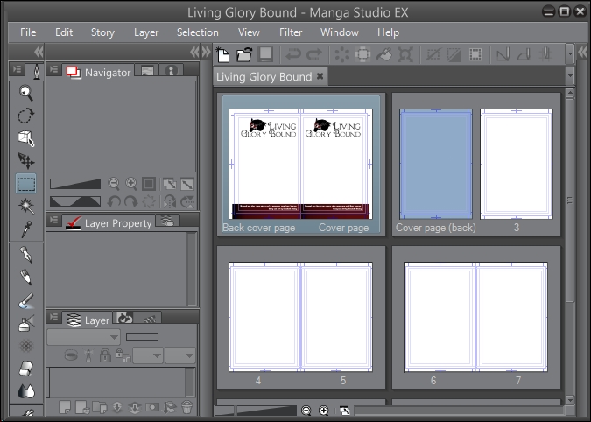Toggle Show Selection Border toolbar icon

(x=475, y=54)
